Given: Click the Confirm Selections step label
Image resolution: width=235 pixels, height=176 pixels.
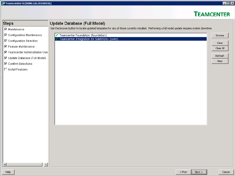Looking at the screenshot, I should pos(20,64).
